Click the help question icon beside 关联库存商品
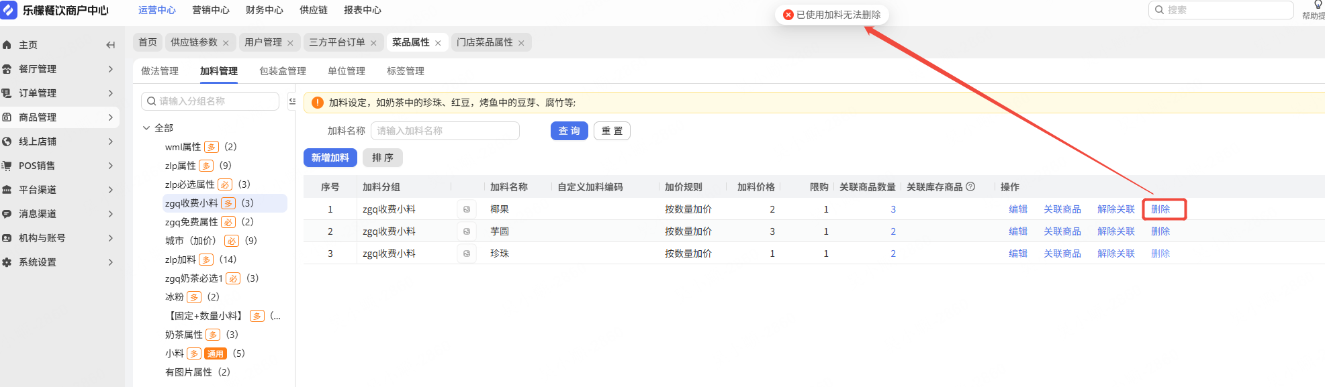This screenshot has height=387, width=1325. (x=970, y=187)
